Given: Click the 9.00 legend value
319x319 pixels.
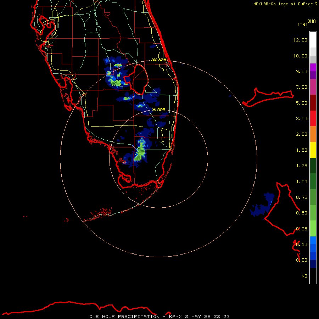Looking at the screenshot, I should tap(302, 71).
